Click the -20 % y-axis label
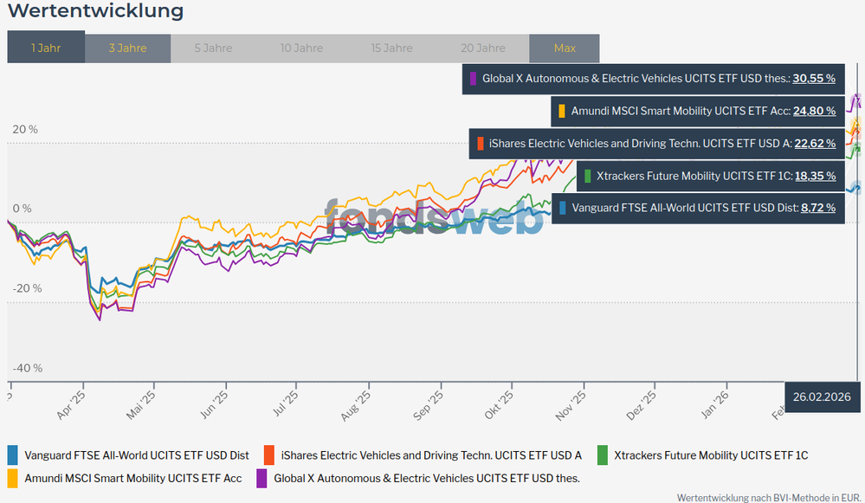 [28, 288]
